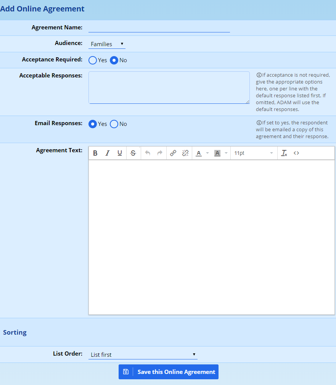336x385 pixels.
Task: Apply the background highlight color button
Action: pos(217,153)
